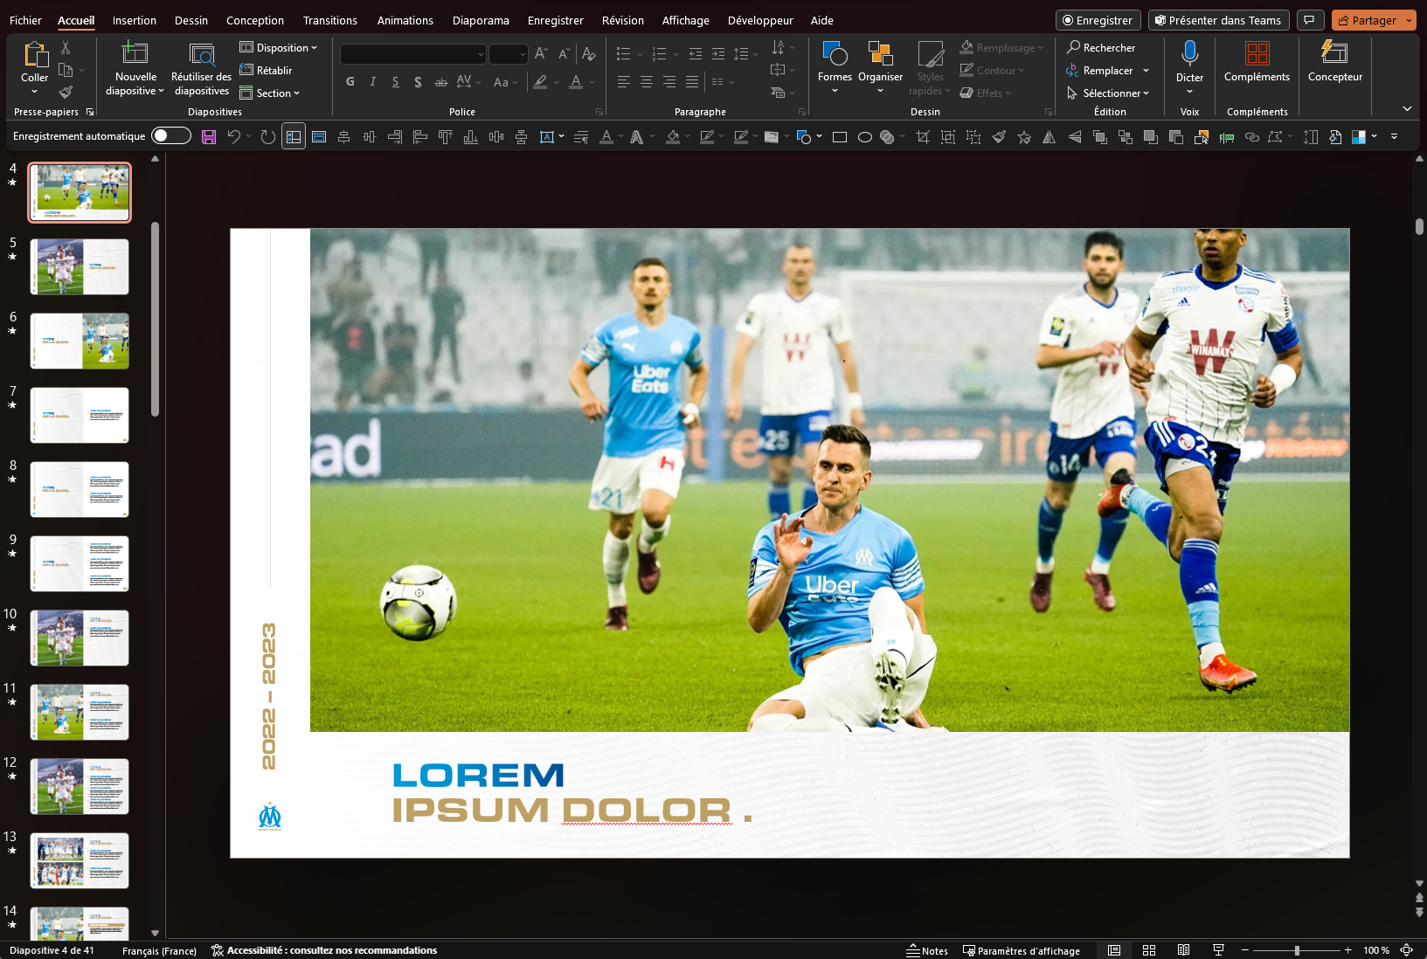Viewport: 1427px width, 959px height.
Task: Switch to the Insertion tab
Action: point(135,20)
